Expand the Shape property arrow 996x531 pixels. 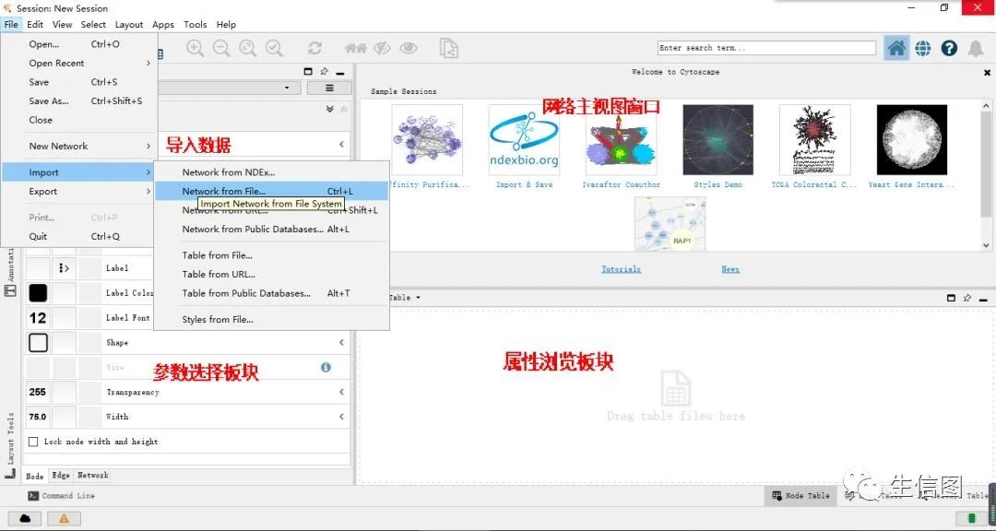coord(341,342)
